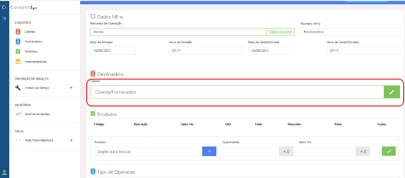Click the Produtos icon in sidebar

click(x=18, y=52)
